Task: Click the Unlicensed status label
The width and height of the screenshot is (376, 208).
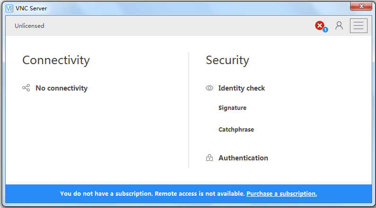Action: tap(29, 26)
